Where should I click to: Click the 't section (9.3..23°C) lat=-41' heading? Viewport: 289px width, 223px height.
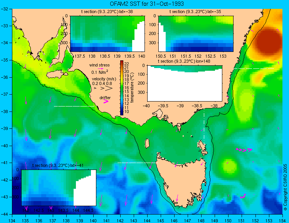pos(58,165)
